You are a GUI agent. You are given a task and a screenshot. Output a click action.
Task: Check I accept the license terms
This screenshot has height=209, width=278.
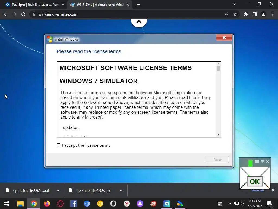pos(58,145)
